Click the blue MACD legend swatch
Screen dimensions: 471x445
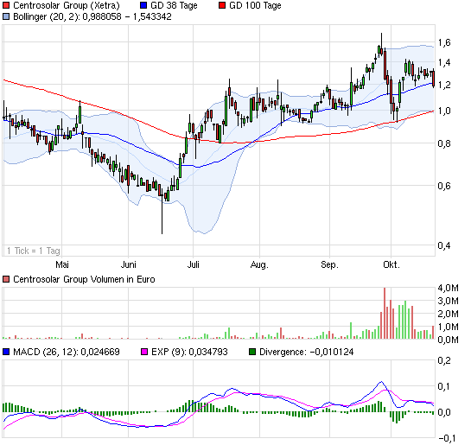click(x=6, y=352)
